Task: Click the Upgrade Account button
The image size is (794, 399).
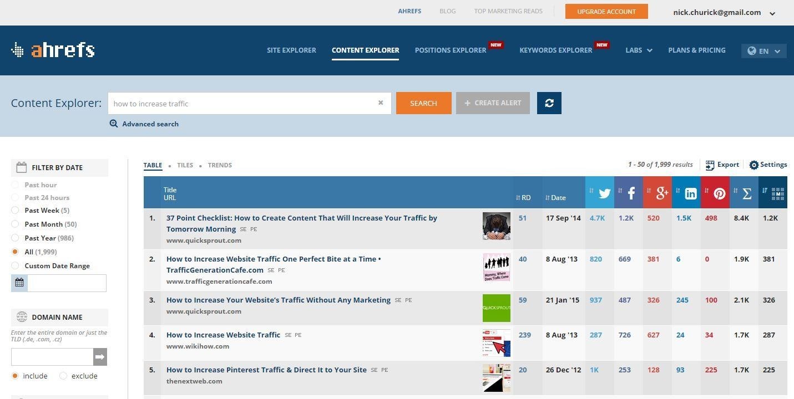Action: [x=606, y=12]
